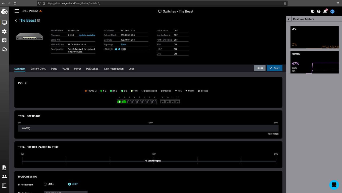
Task: Click the CPU realtime meter graph
Action: [314, 37]
